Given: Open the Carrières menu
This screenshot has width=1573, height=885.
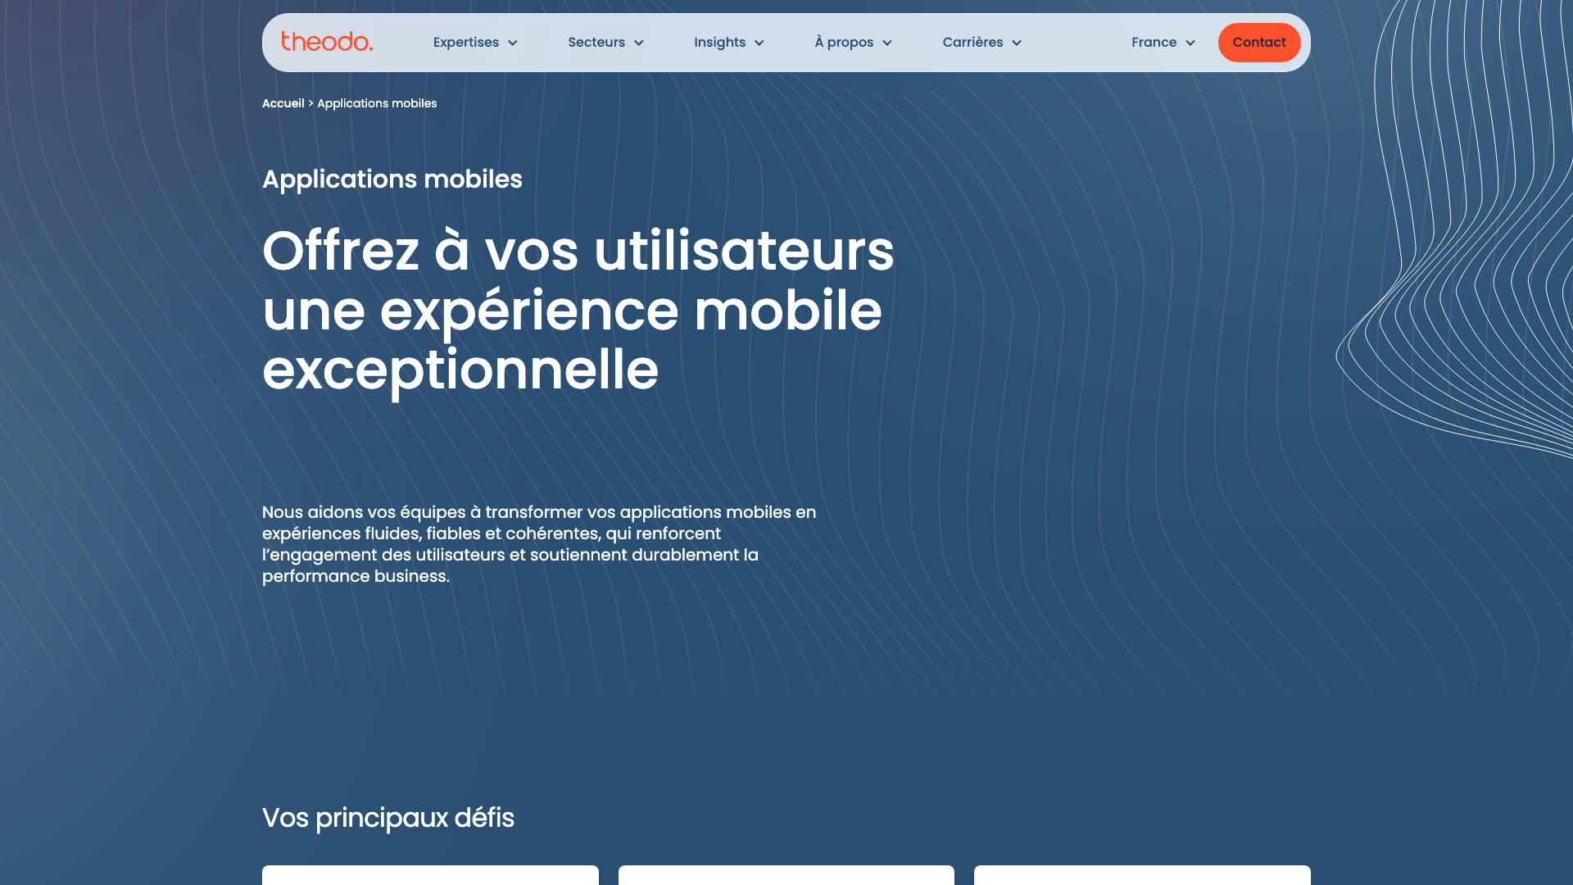Looking at the screenshot, I should pos(972,43).
